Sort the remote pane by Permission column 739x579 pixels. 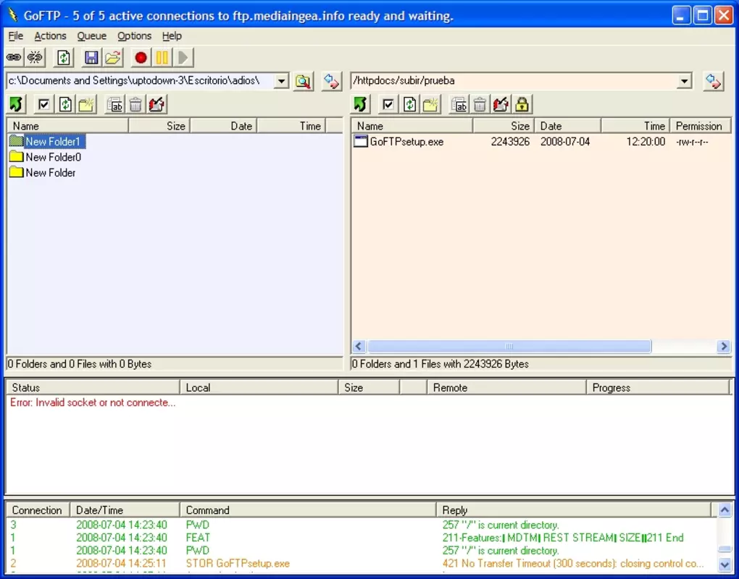pos(701,126)
